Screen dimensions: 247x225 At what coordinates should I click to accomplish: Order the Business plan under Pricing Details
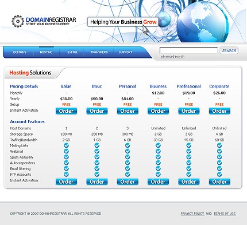point(158,111)
